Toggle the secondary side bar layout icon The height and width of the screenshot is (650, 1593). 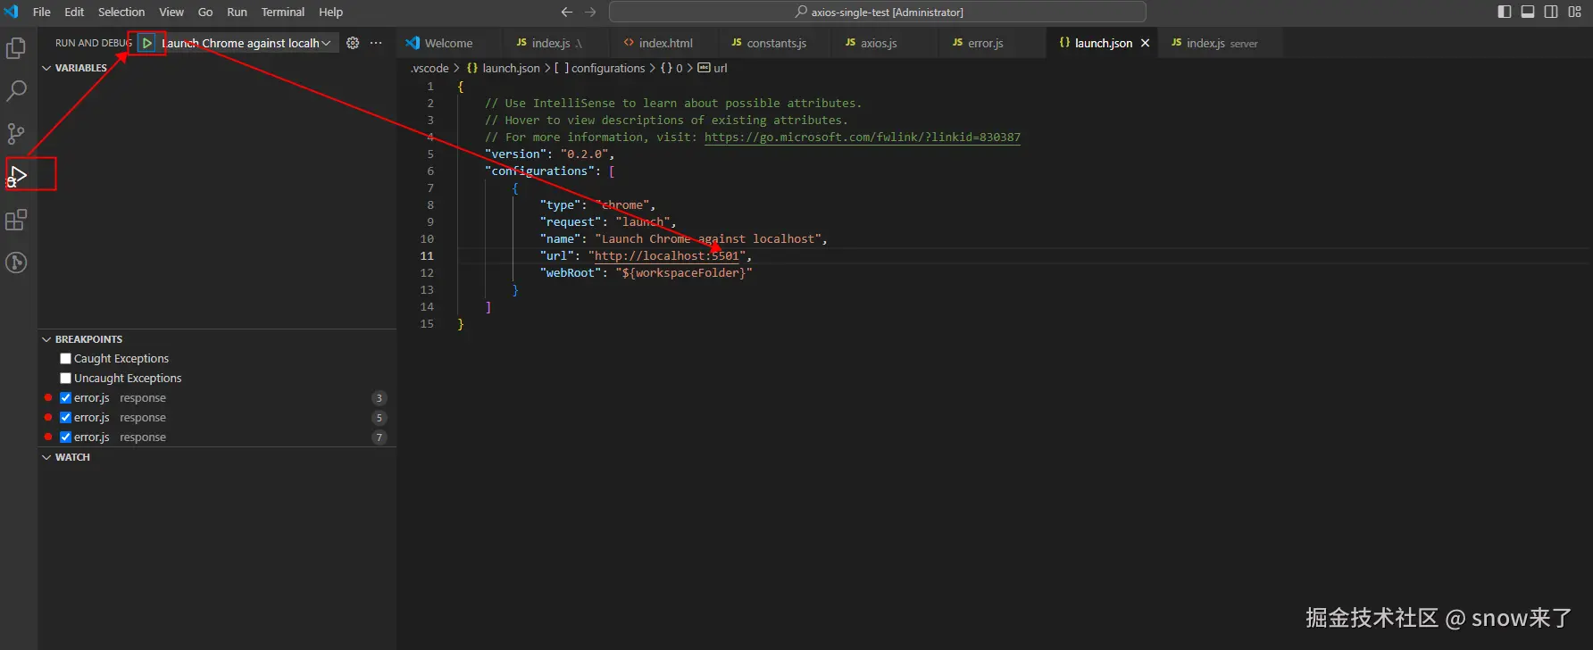pyautogui.click(x=1551, y=12)
